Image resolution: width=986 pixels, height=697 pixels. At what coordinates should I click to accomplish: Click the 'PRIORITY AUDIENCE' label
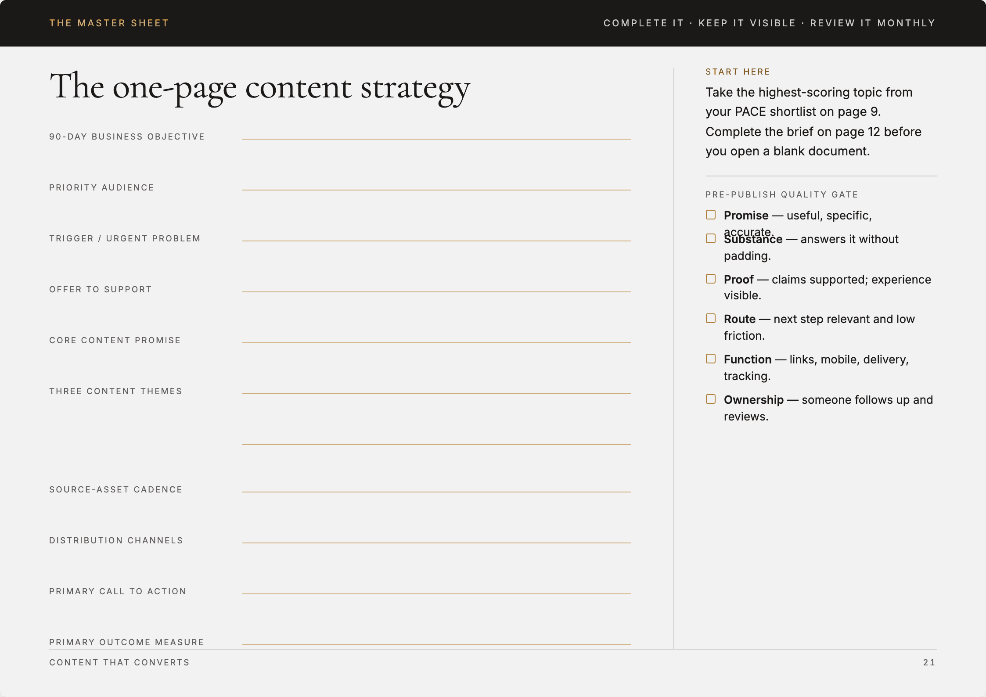[x=102, y=187]
